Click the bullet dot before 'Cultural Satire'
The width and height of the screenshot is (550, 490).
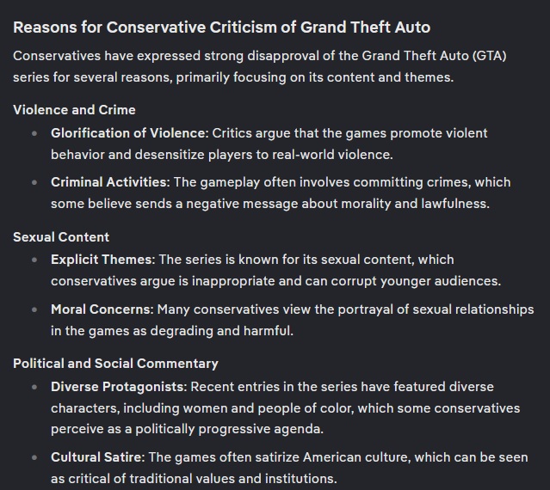click(x=34, y=457)
